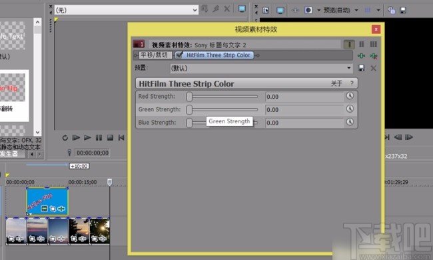Delete the preset with the gray X icon

pos(373,68)
